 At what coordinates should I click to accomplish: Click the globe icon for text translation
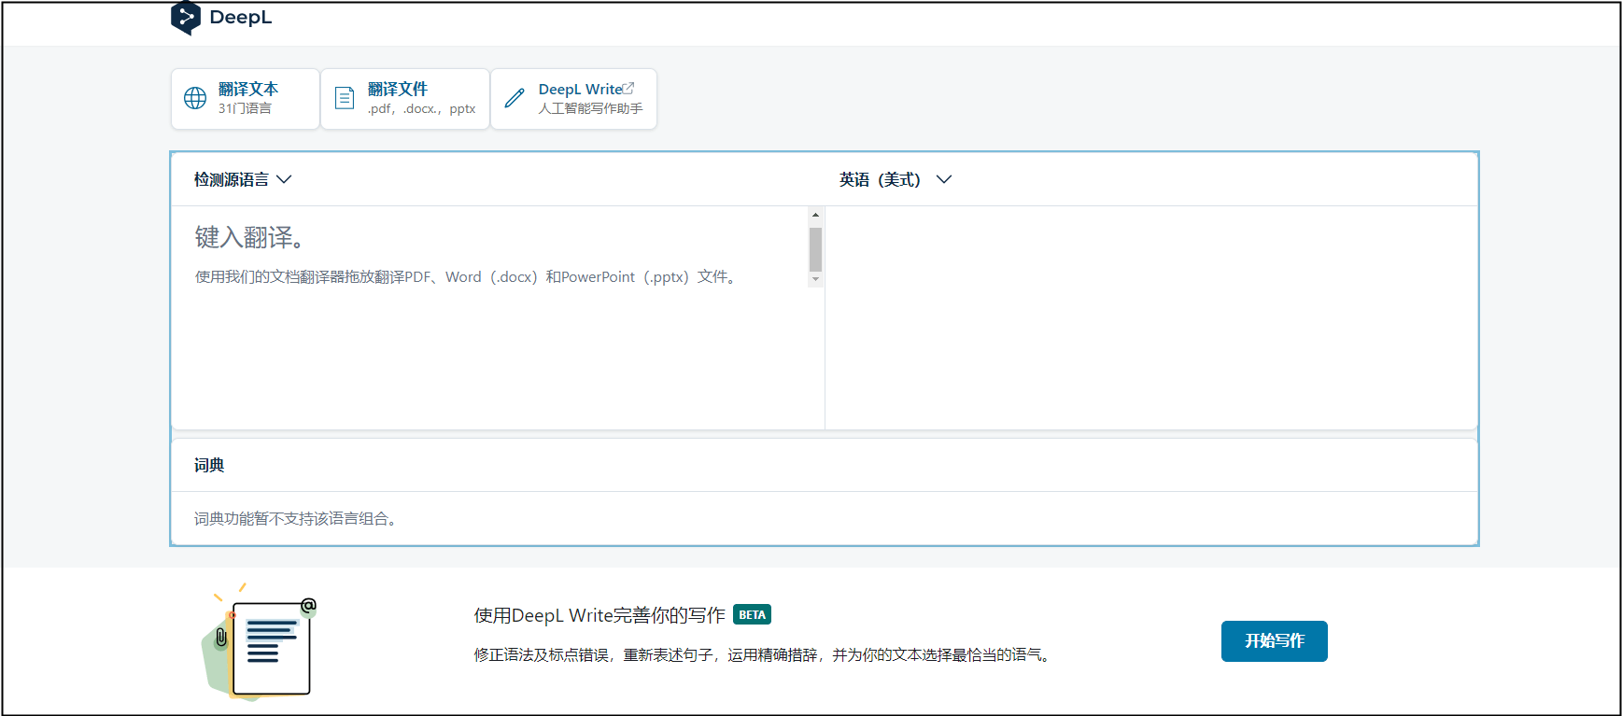(195, 98)
